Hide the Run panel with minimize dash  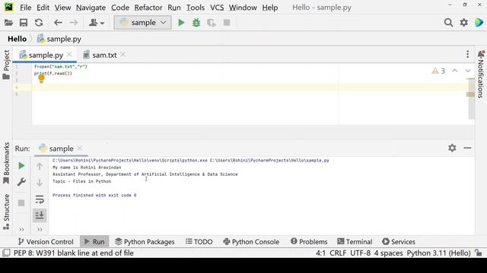(x=467, y=148)
